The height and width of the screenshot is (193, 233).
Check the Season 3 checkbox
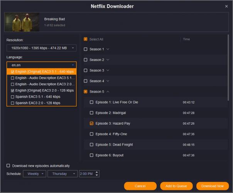point(85,70)
